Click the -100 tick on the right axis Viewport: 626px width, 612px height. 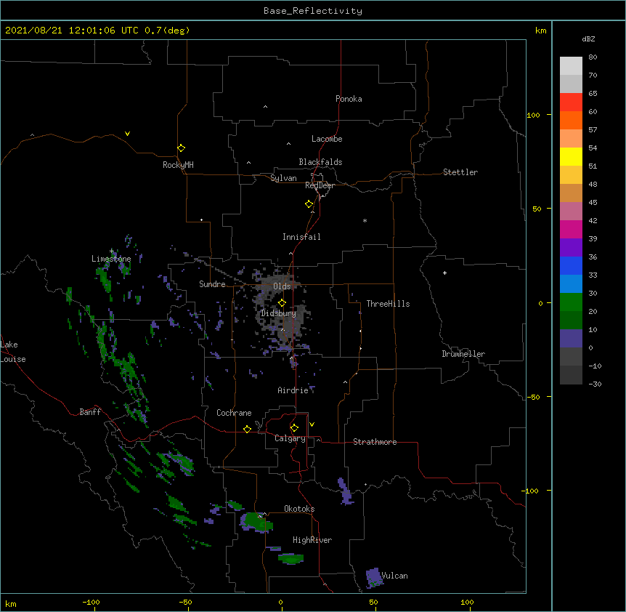530,491
